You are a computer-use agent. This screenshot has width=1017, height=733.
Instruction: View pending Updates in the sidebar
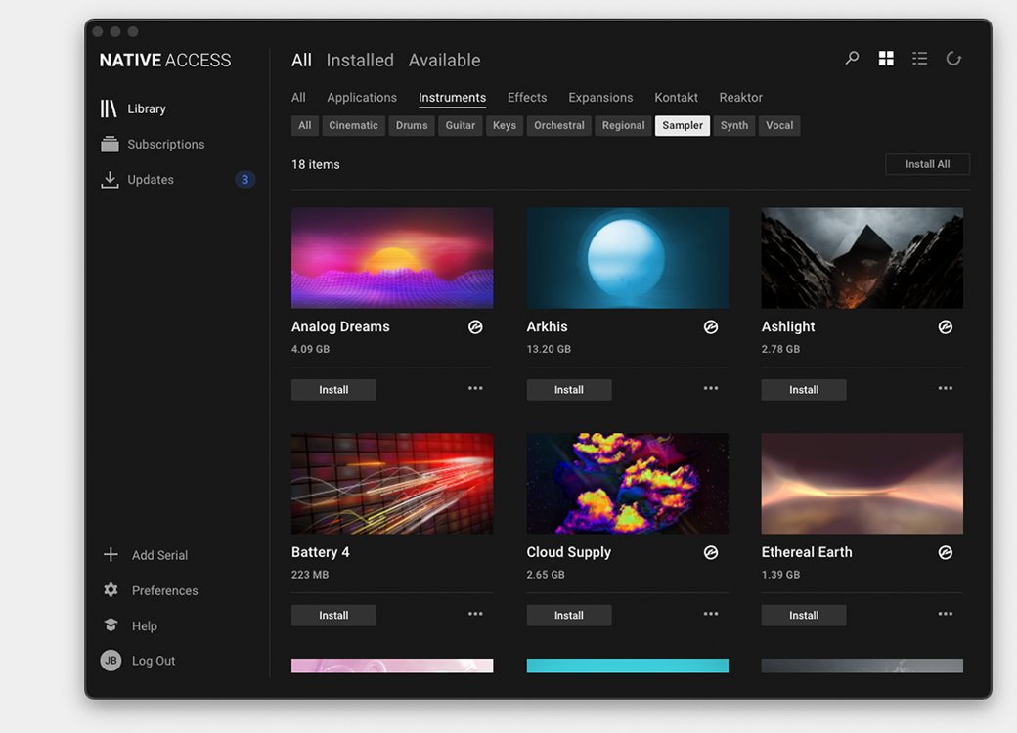150,179
